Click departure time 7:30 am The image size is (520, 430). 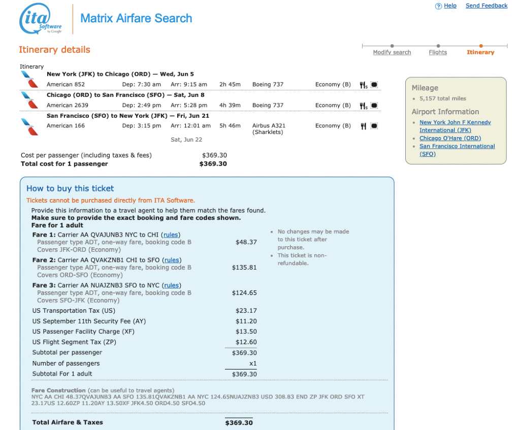pos(141,85)
